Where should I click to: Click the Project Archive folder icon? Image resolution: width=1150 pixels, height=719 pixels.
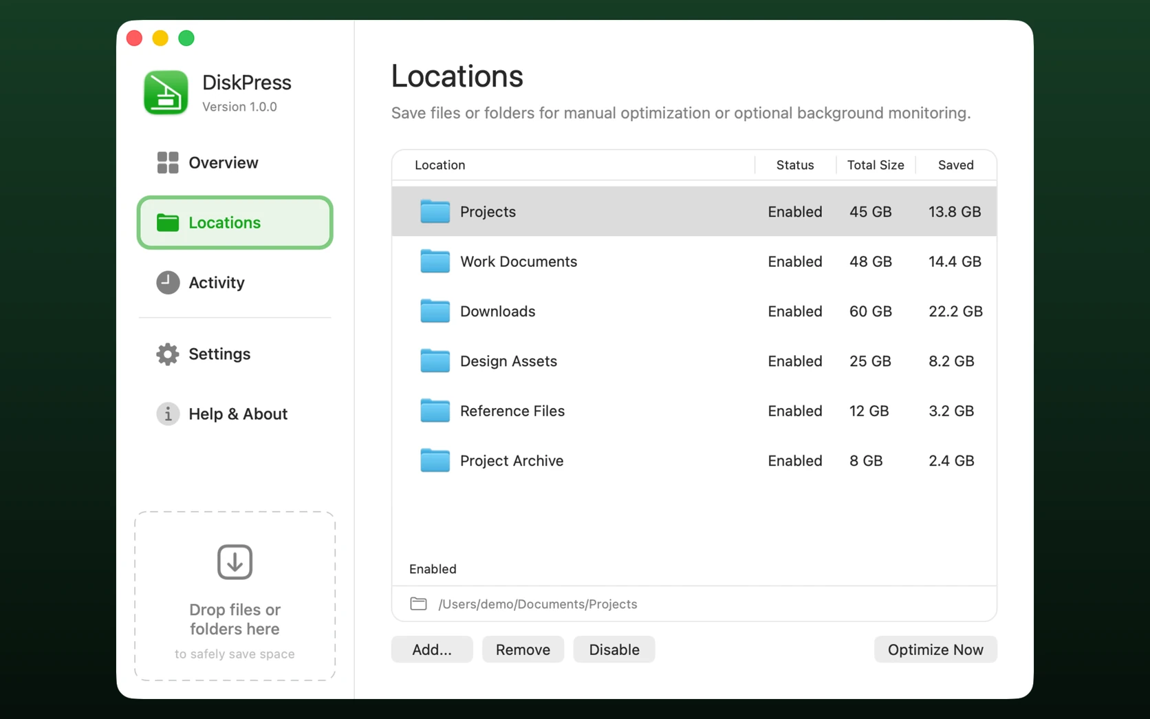pyautogui.click(x=435, y=460)
